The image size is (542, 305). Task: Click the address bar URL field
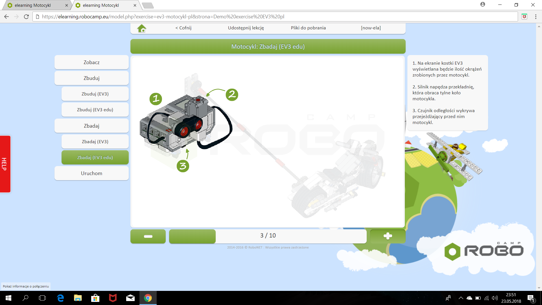pos(276,17)
